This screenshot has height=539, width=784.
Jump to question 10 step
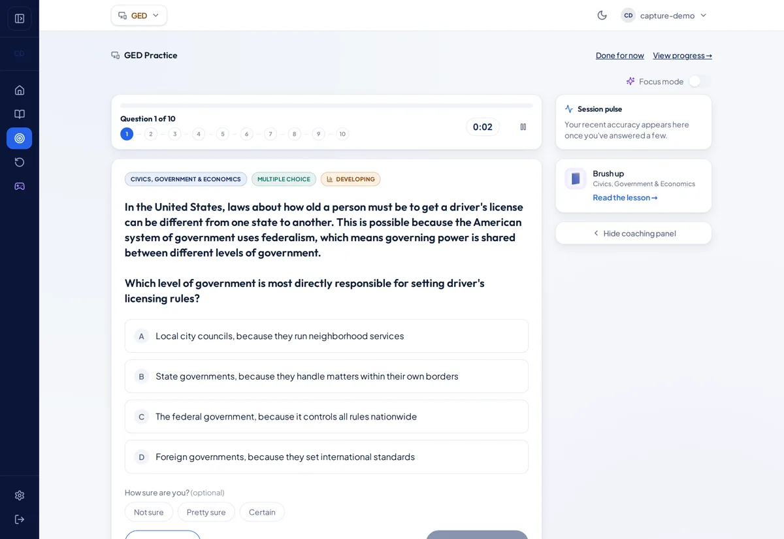342,134
